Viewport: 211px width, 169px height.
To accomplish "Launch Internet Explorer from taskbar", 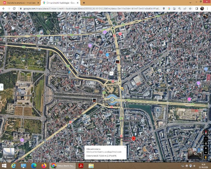I will (x=13, y=166).
